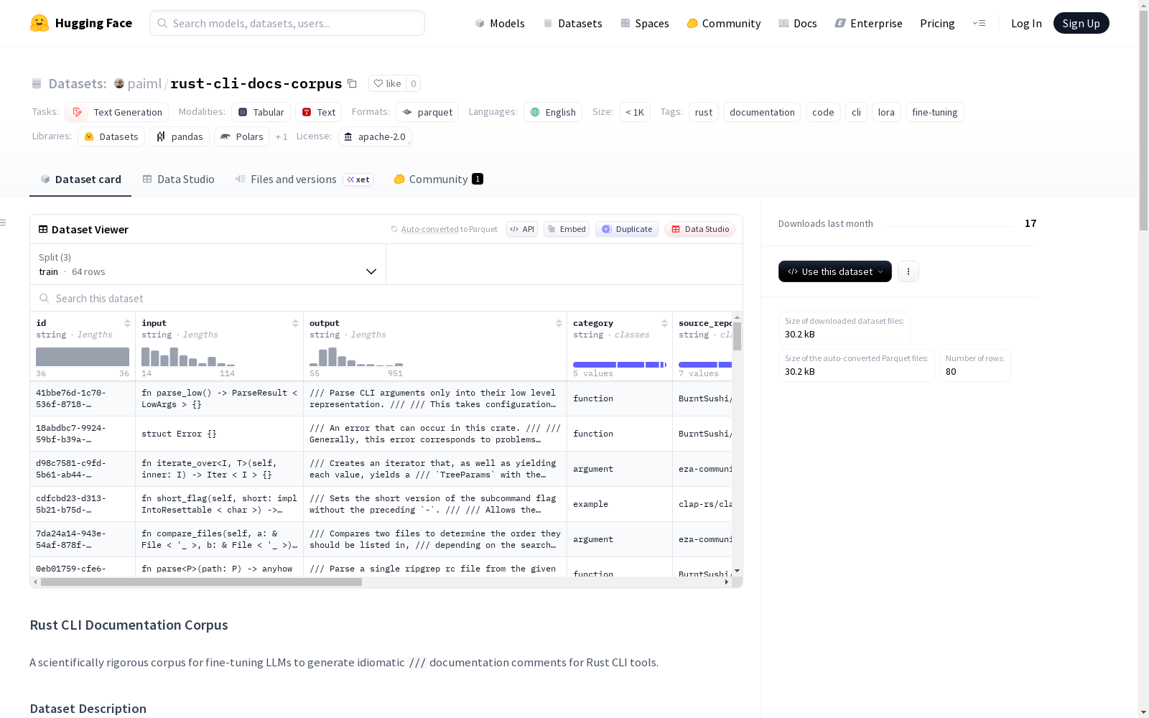Sort by the category column icon
Image resolution: width=1149 pixels, height=718 pixels.
coord(664,323)
